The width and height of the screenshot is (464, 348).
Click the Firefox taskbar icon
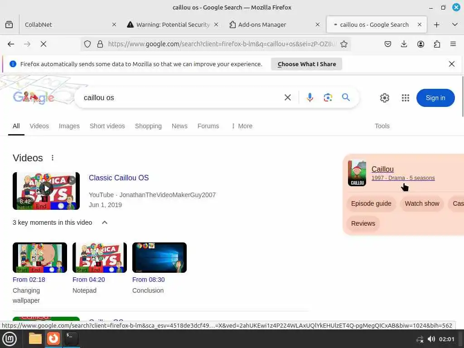coord(53,339)
